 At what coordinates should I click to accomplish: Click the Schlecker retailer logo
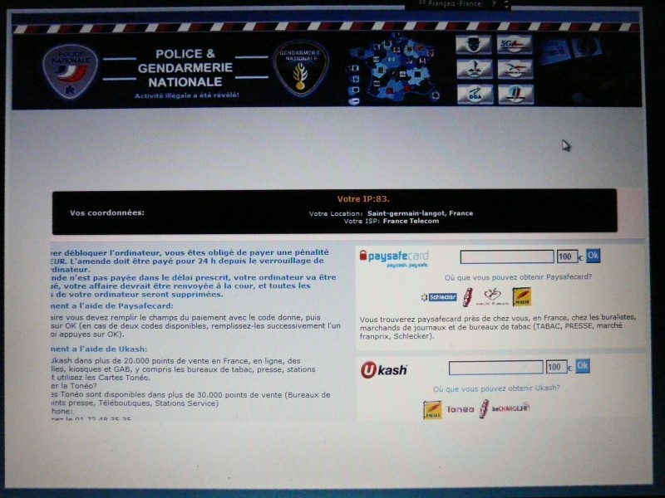(x=439, y=296)
